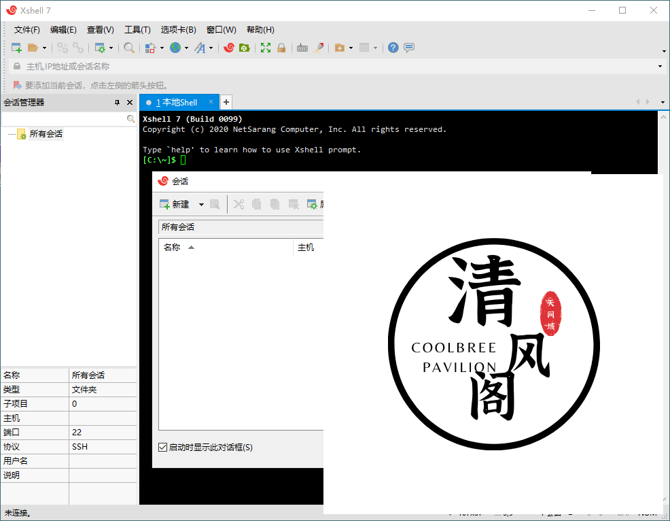
Task: Click Paste icon in 会话 dialog toolbar
Action: pos(275,205)
